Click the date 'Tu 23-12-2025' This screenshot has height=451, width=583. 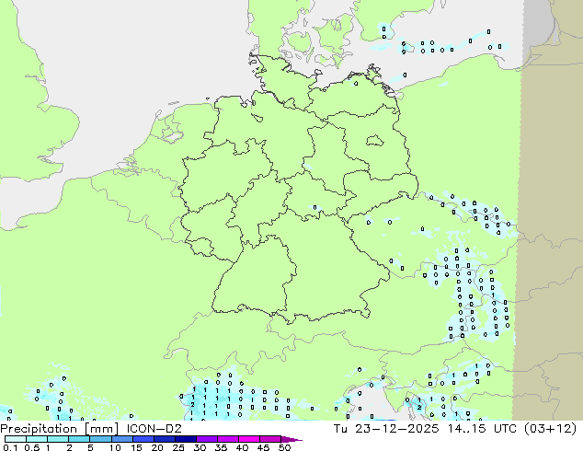[386, 429]
